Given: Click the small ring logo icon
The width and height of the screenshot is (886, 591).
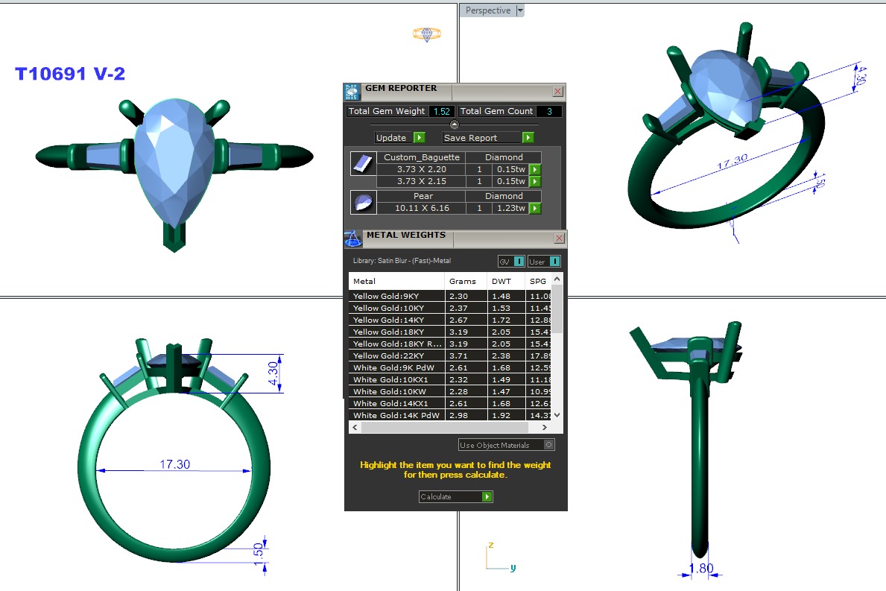Looking at the screenshot, I should coord(426,34).
